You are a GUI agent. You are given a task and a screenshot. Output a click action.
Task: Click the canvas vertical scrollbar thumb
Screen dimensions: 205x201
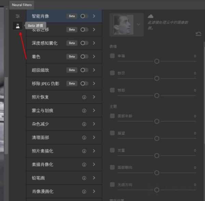pos(6,116)
